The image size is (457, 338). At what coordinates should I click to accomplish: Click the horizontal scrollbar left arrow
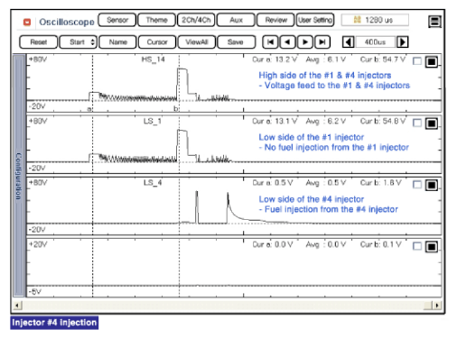17,306
